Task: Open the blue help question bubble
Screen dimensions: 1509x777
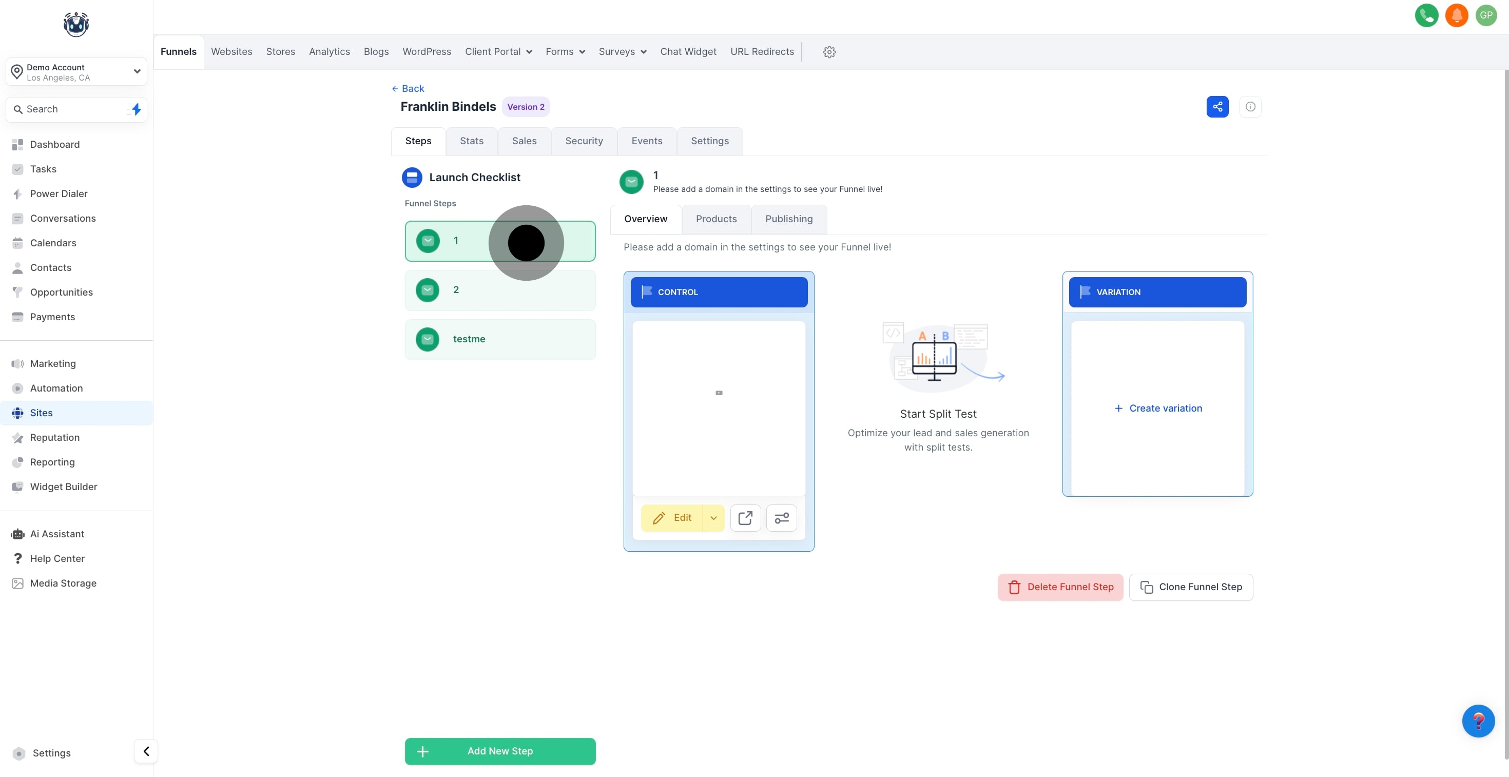Action: pyautogui.click(x=1478, y=721)
